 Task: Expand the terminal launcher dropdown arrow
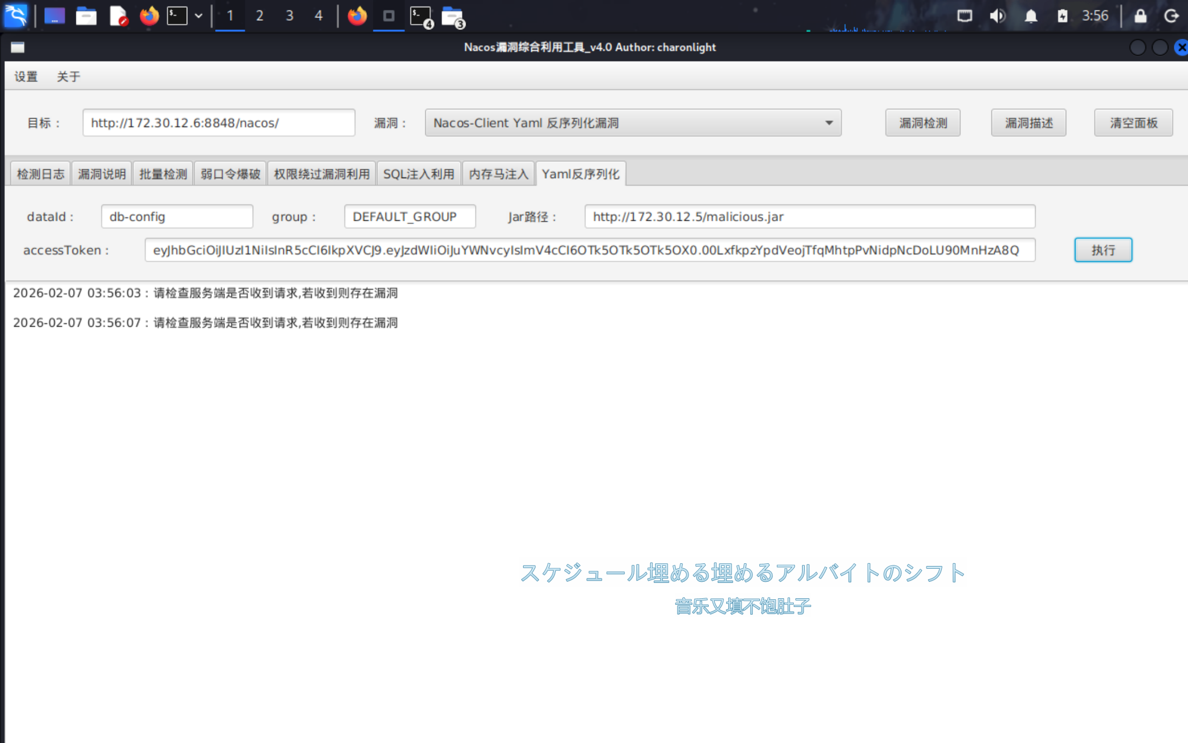click(x=199, y=15)
